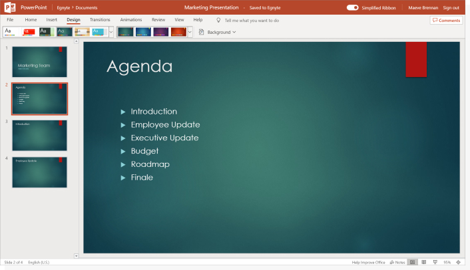The height and width of the screenshot is (270, 470).
Task: Select the orange variant color swatch
Action: tap(178, 31)
